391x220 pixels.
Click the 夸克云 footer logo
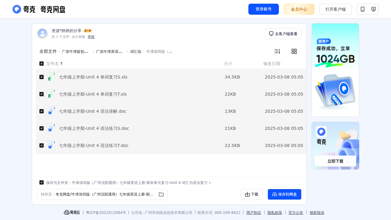pos(72,212)
